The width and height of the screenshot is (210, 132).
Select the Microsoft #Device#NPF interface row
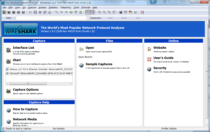[39, 73]
